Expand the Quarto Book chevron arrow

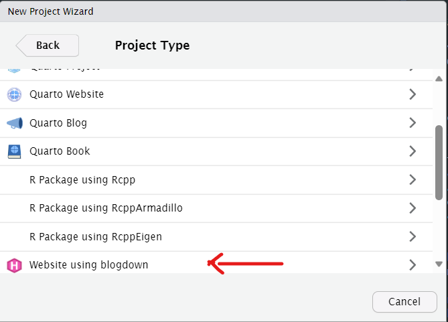[413, 151]
